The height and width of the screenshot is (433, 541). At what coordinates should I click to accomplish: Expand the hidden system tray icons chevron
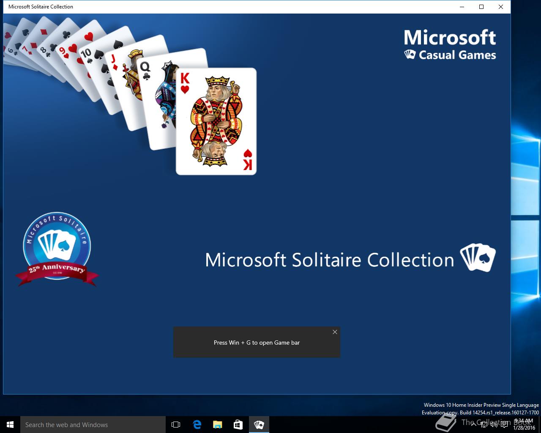pos(474,425)
